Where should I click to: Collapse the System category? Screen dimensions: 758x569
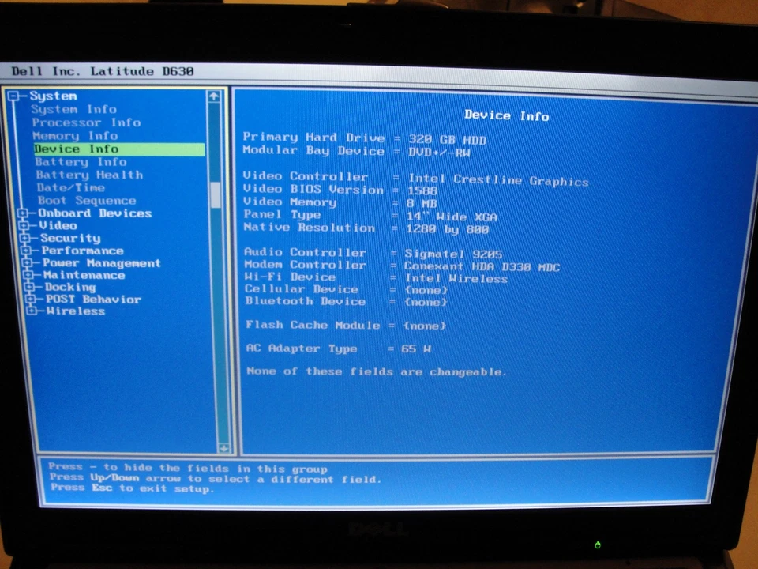[x=15, y=96]
